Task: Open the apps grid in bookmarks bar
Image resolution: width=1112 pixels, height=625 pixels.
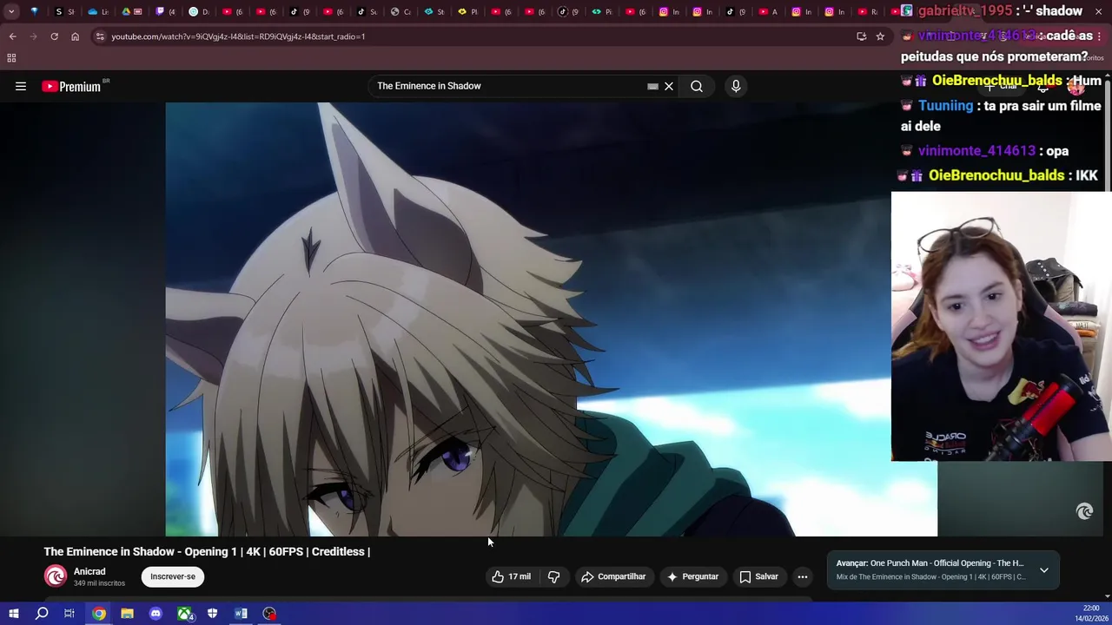Action: pyautogui.click(x=11, y=58)
